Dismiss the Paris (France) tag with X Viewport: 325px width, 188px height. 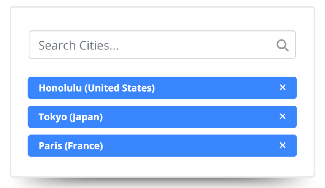(282, 145)
